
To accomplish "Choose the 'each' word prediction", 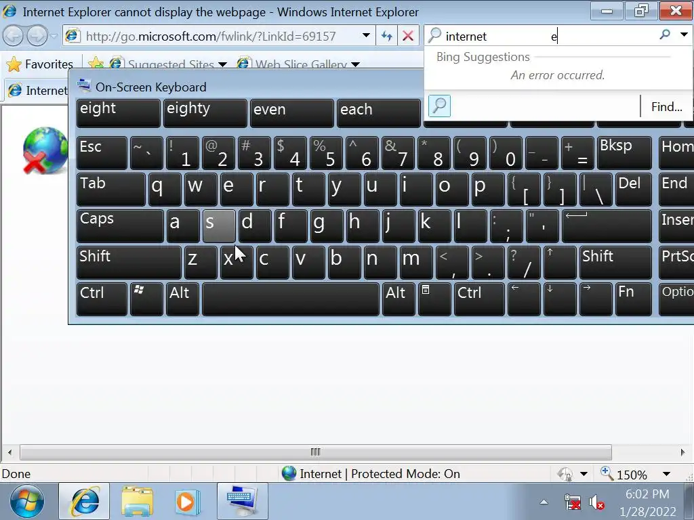I will (x=378, y=113).
